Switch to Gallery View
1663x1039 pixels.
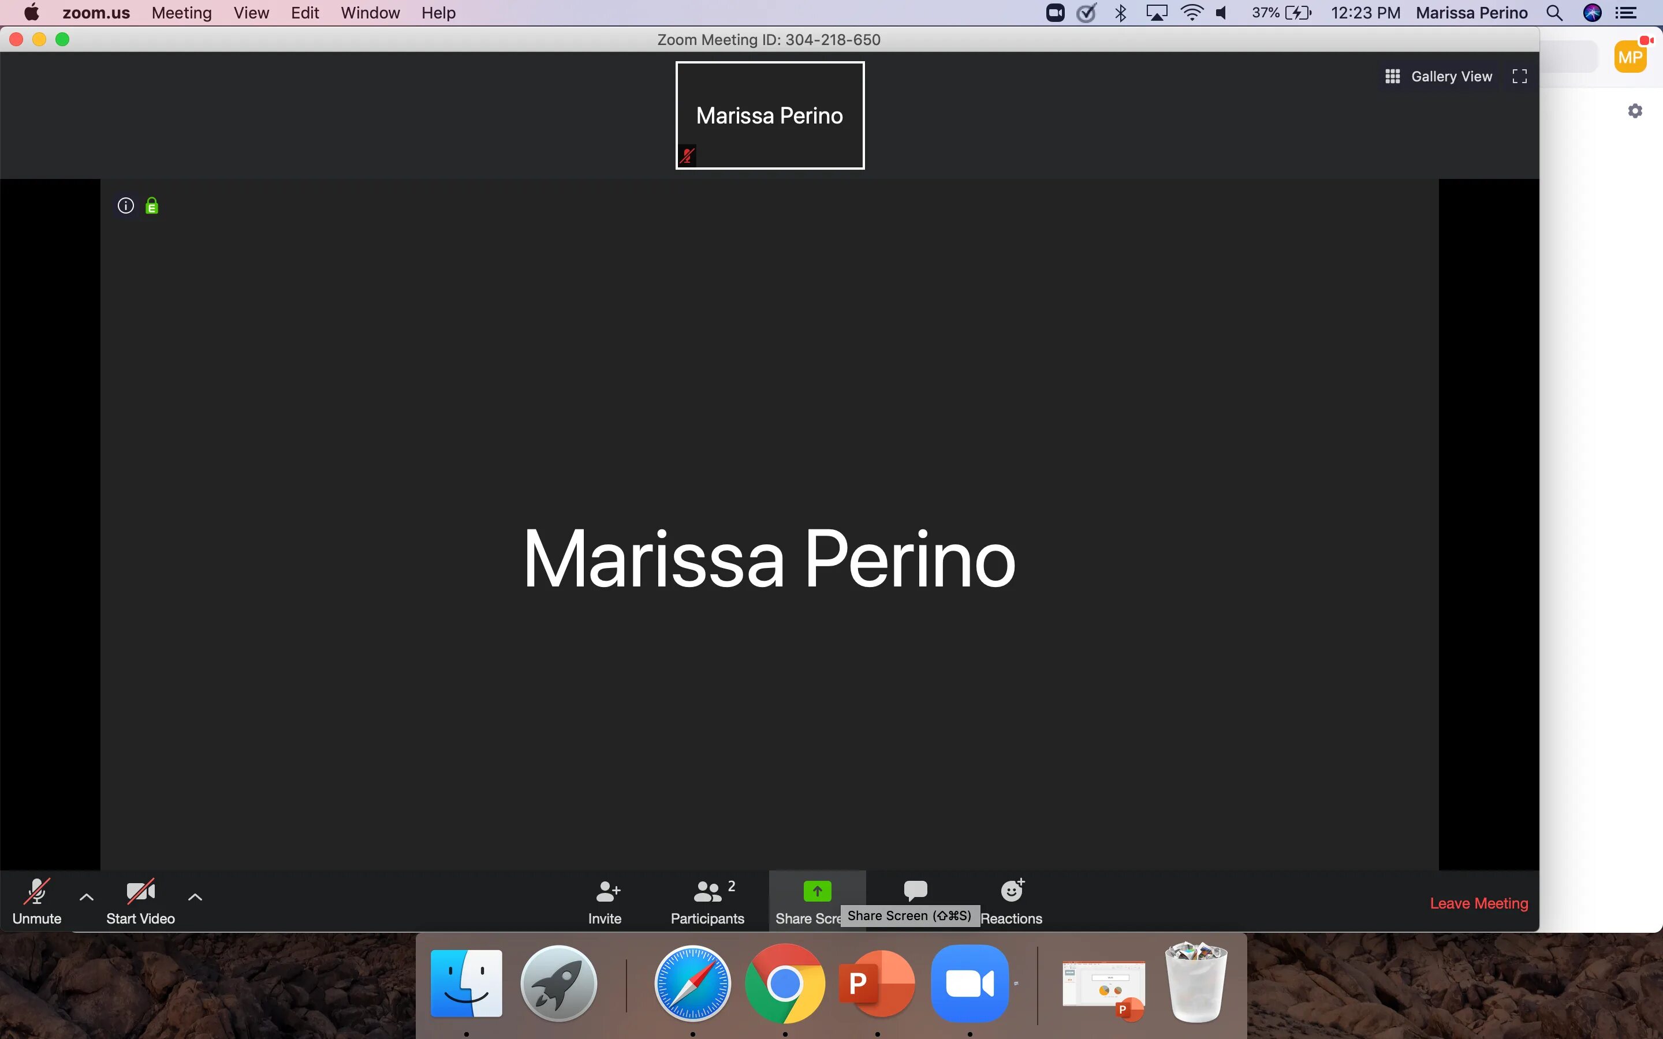click(x=1438, y=76)
